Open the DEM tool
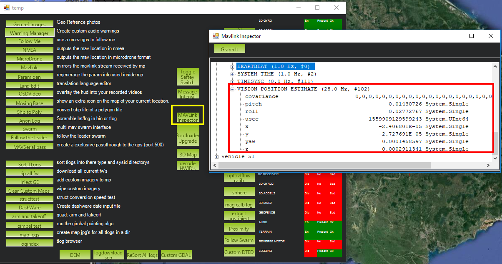The image size is (502, 264). (75, 254)
